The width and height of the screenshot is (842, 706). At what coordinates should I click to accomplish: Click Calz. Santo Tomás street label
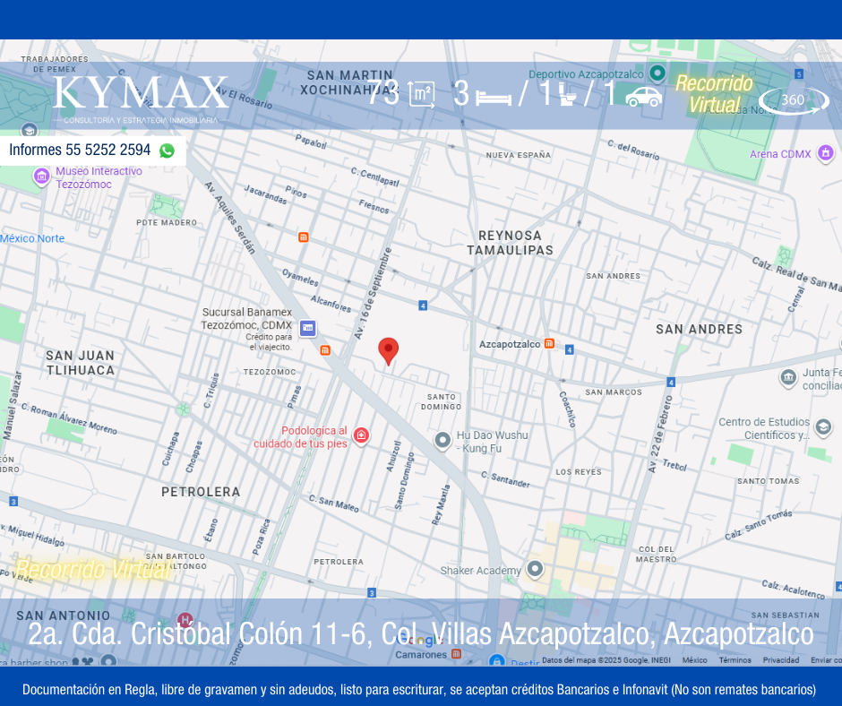point(758,525)
